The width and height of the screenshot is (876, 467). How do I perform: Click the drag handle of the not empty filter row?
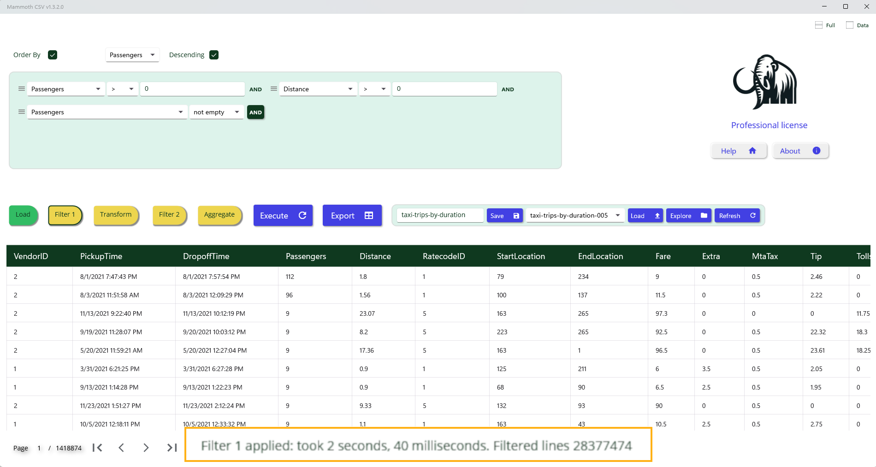click(22, 112)
